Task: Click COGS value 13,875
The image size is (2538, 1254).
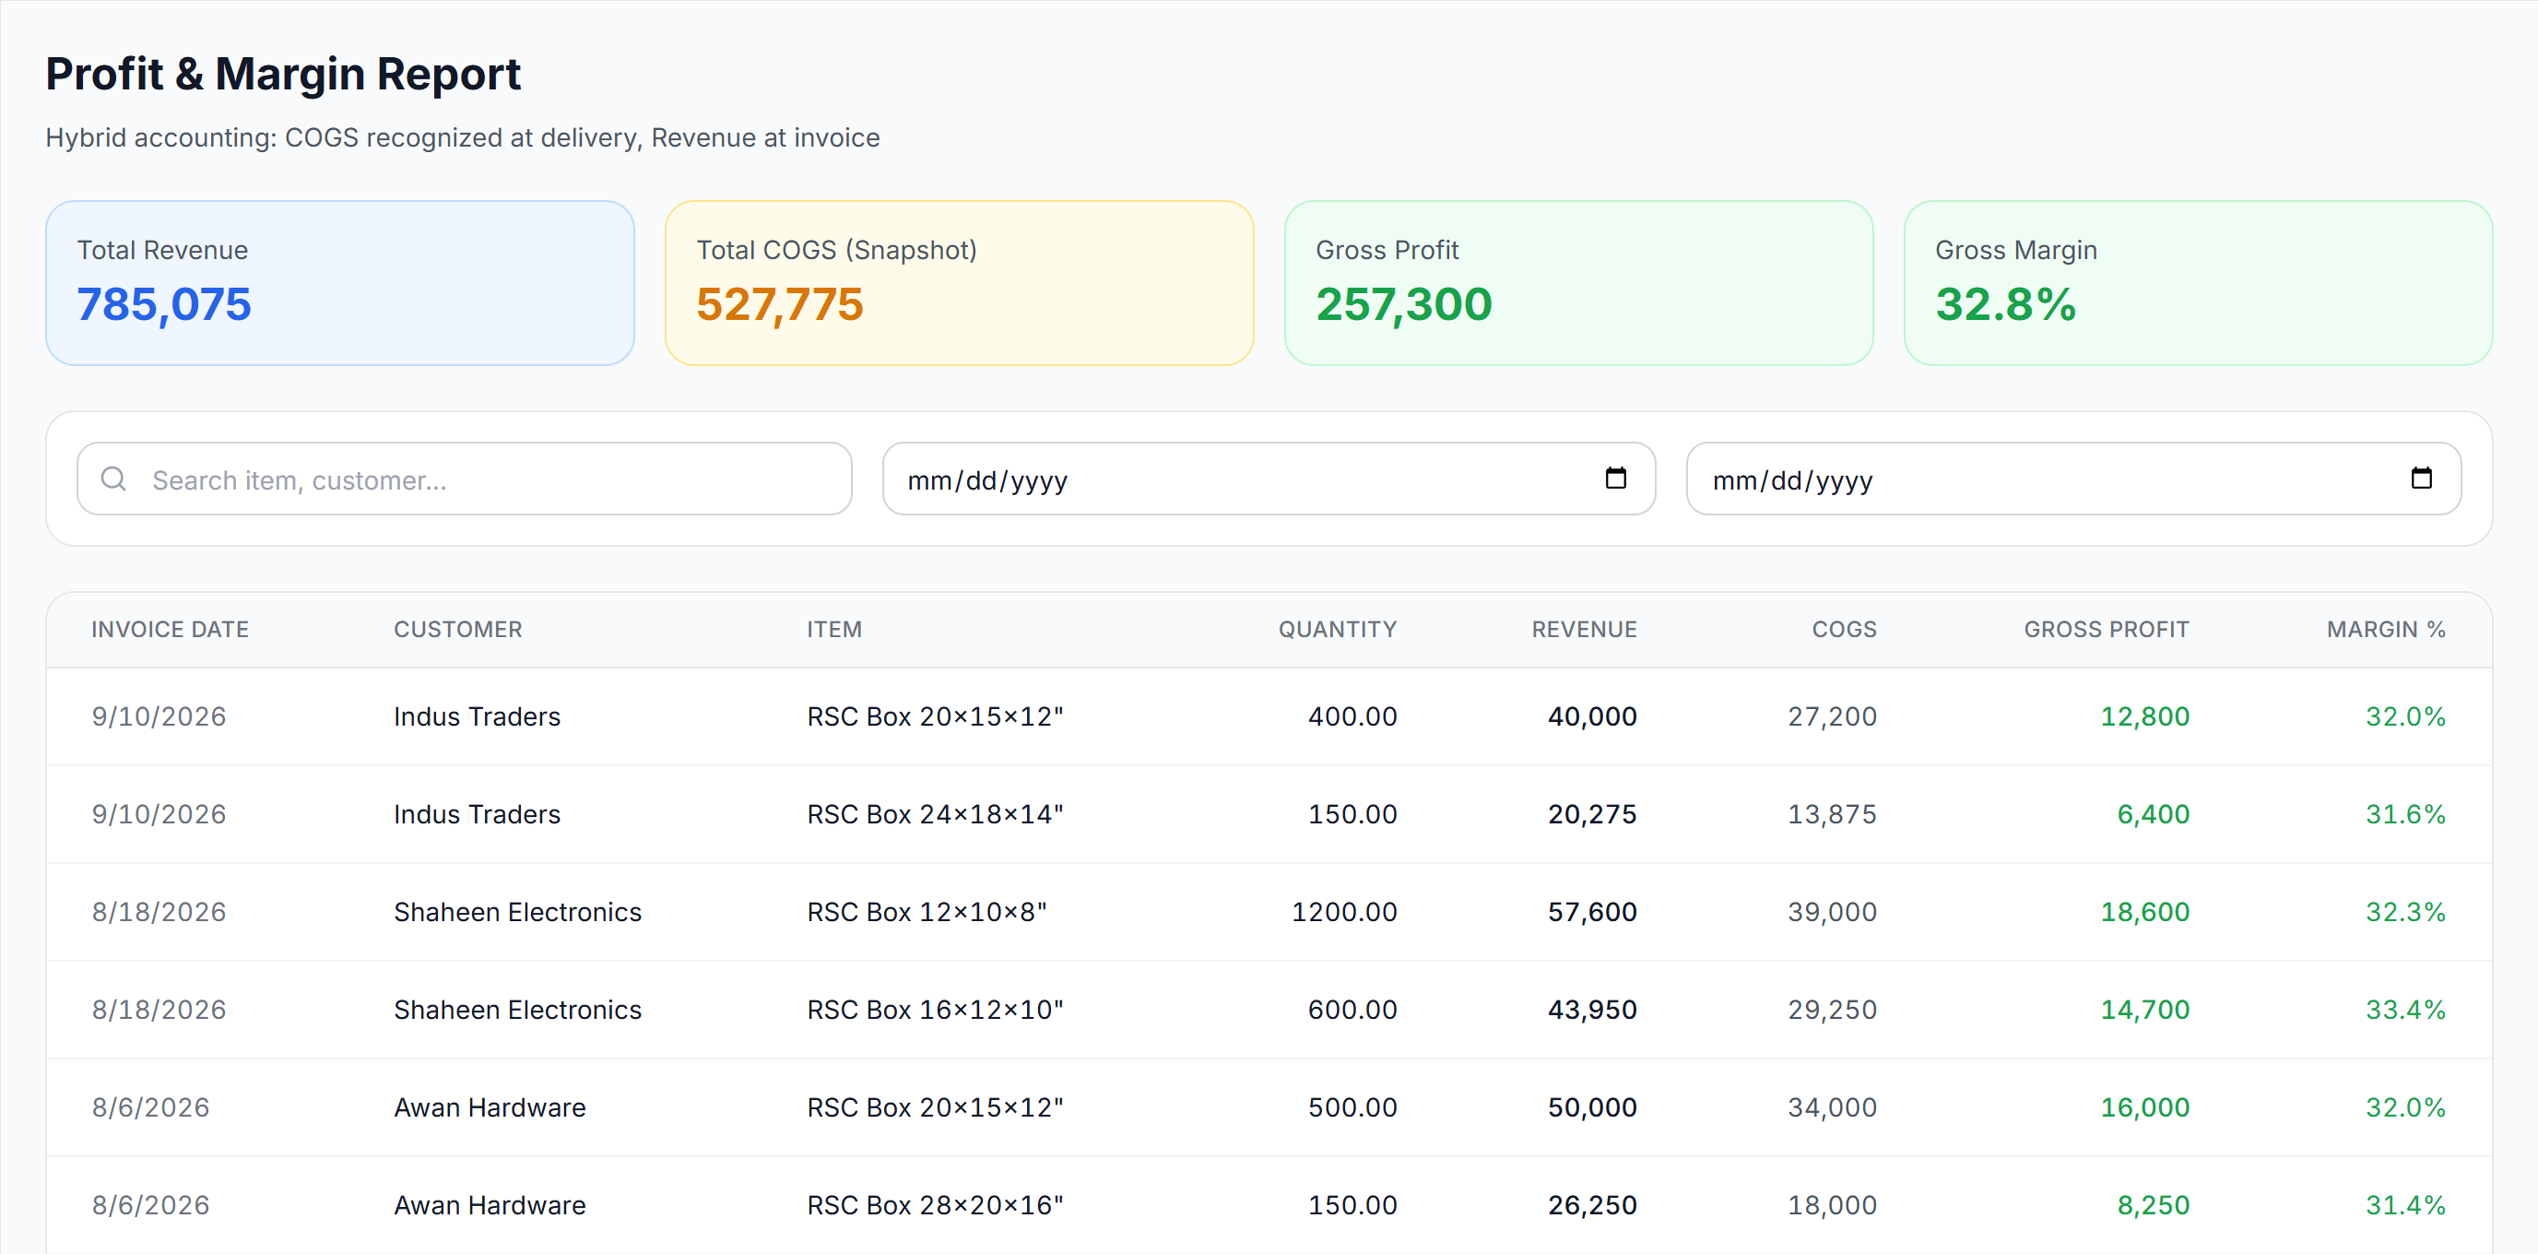Action: tap(1833, 815)
